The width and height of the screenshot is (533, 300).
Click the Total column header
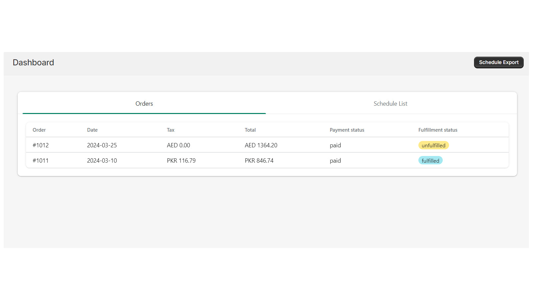point(250,130)
